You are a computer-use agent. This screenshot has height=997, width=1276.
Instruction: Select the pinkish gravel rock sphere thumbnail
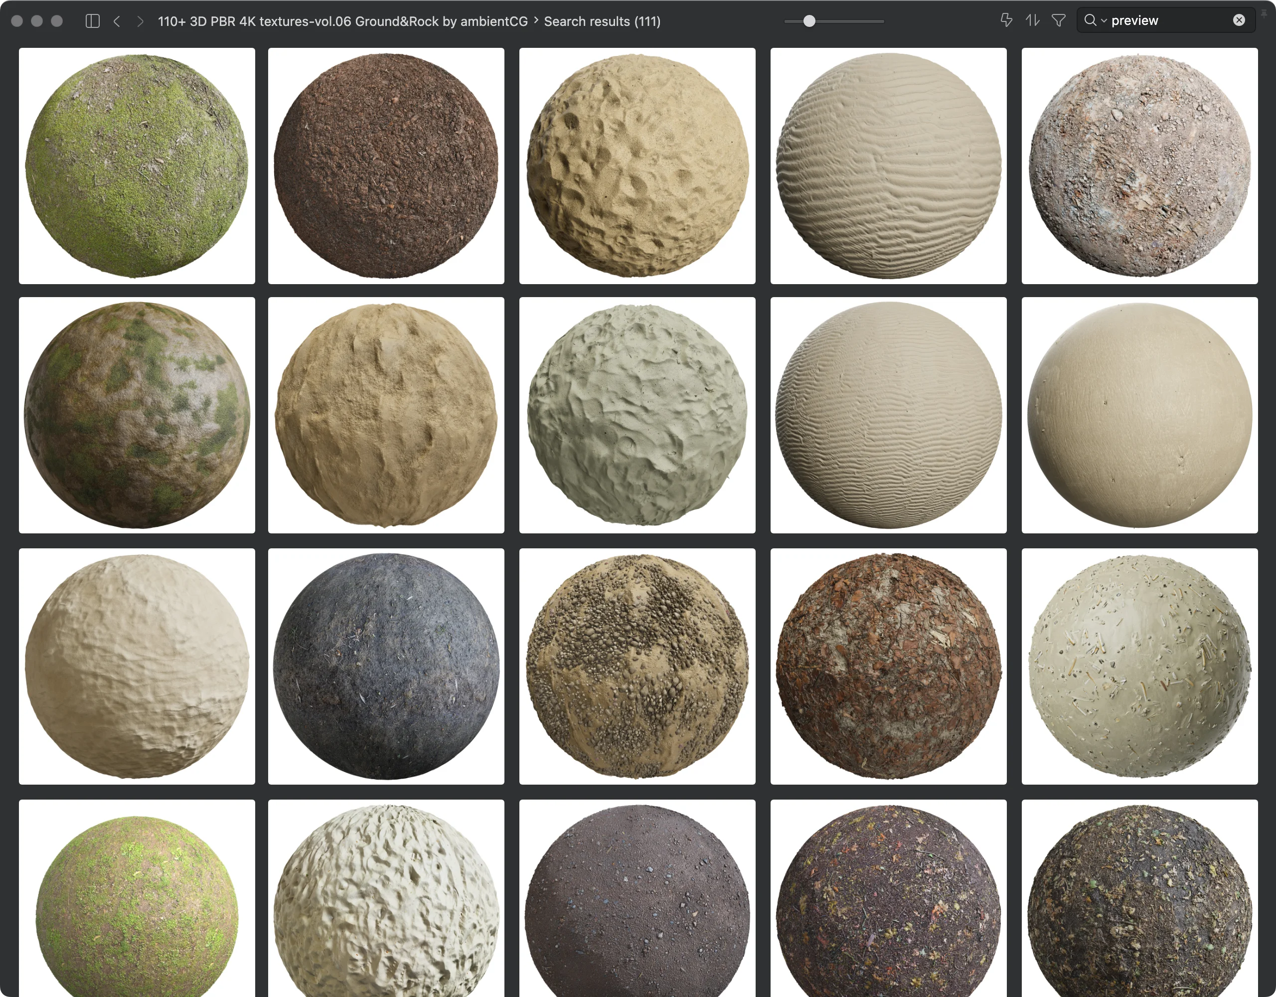tap(1140, 166)
